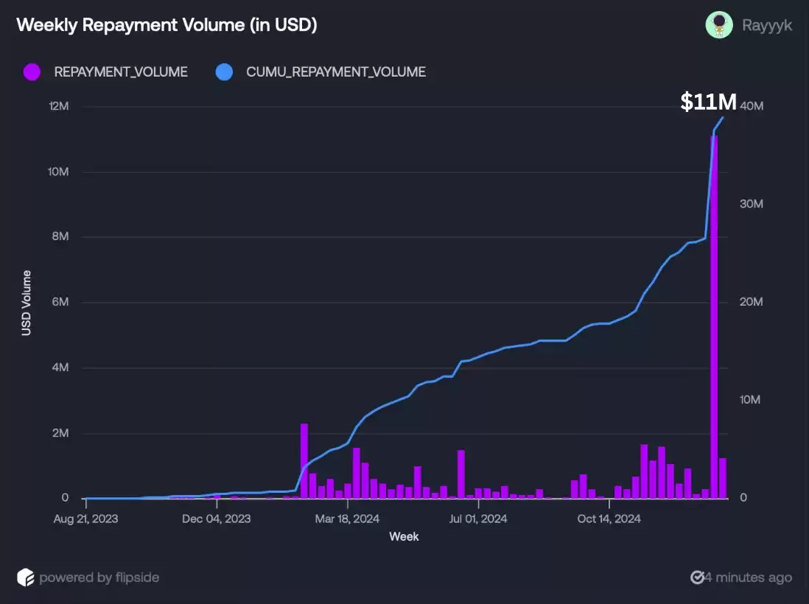This screenshot has height=604, width=809.
Task: Click the '6M' left axis tick label
Action: point(60,302)
